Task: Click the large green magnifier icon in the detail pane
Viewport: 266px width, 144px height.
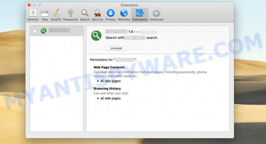Action: click(96, 36)
